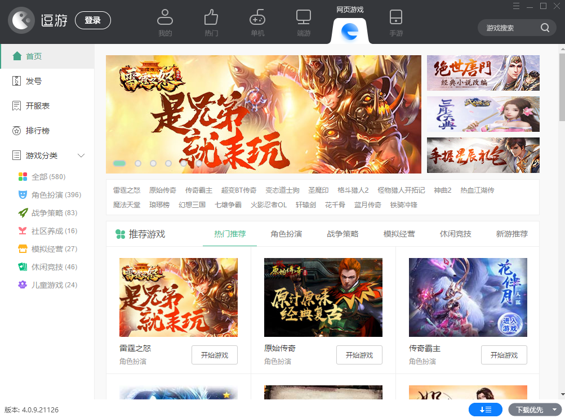565x418 pixels.
Task: Select the 端游 monitor icon
Action: click(x=304, y=17)
